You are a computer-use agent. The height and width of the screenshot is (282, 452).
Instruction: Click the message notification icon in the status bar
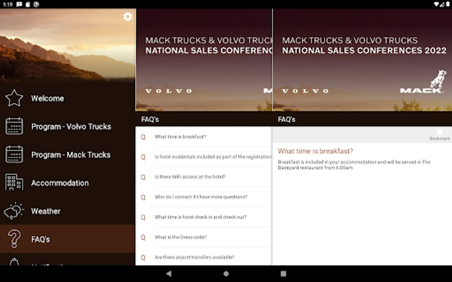19,4
